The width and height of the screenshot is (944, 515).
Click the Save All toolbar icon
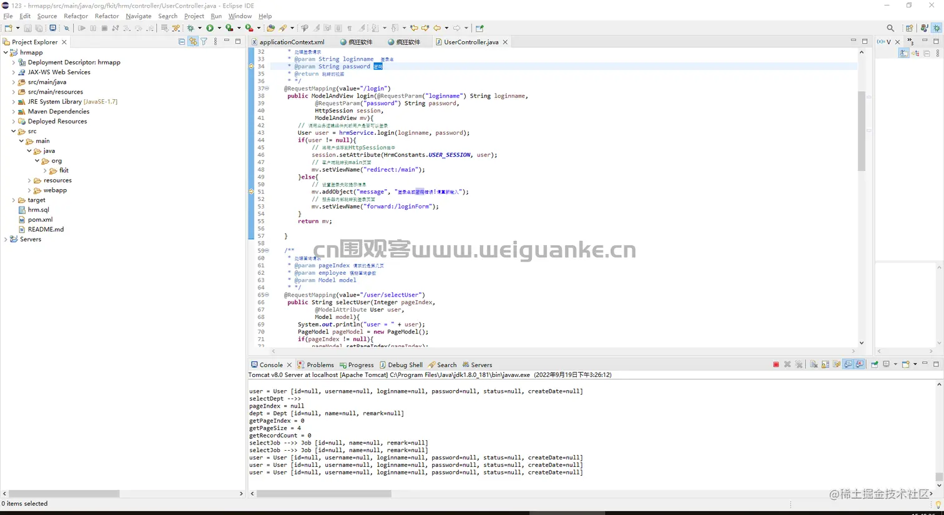pyautogui.click(x=39, y=28)
